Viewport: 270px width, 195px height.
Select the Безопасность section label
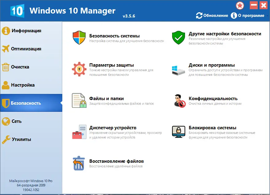click(x=26, y=103)
